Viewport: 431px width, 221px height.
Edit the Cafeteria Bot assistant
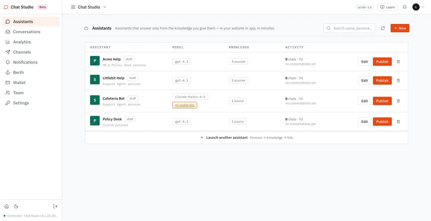[x=365, y=101]
